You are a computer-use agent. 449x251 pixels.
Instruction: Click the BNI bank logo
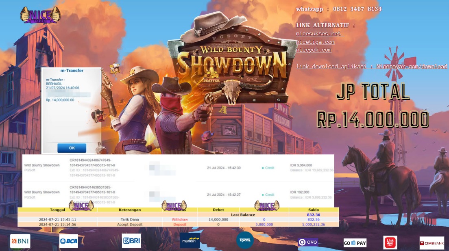pyautogui.click(x=20, y=241)
